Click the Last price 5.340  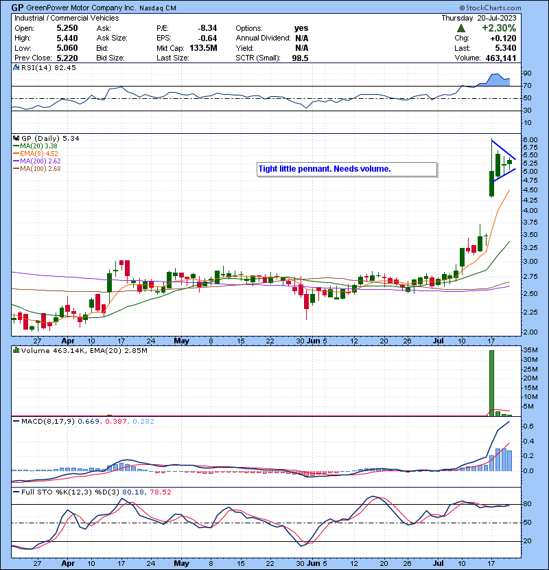click(505, 48)
